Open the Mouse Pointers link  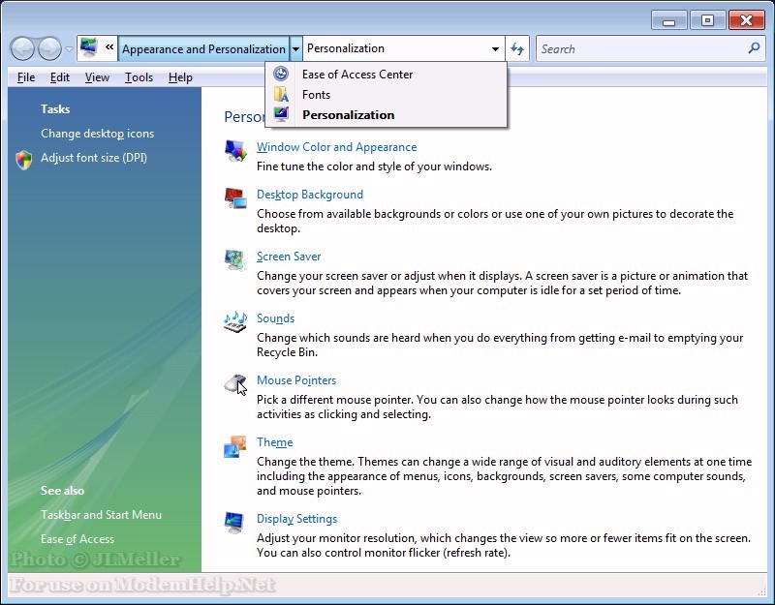[x=296, y=380]
